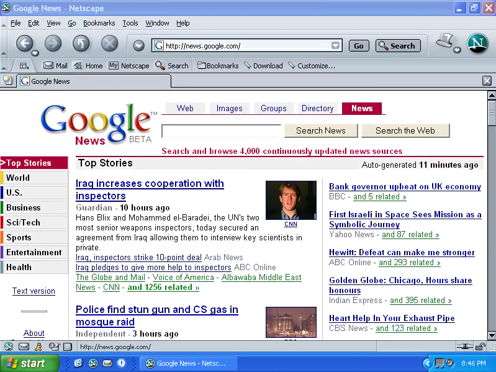496x372 pixels.
Task: Open the Iraq increases cooperation headline
Action: pyautogui.click(x=150, y=189)
